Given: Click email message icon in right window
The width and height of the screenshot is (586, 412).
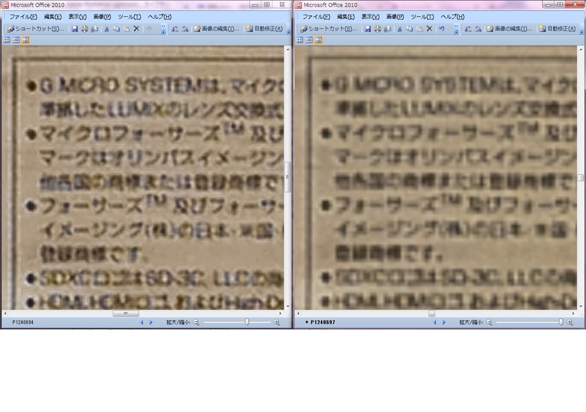Looking at the screenshot, I should (387, 29).
